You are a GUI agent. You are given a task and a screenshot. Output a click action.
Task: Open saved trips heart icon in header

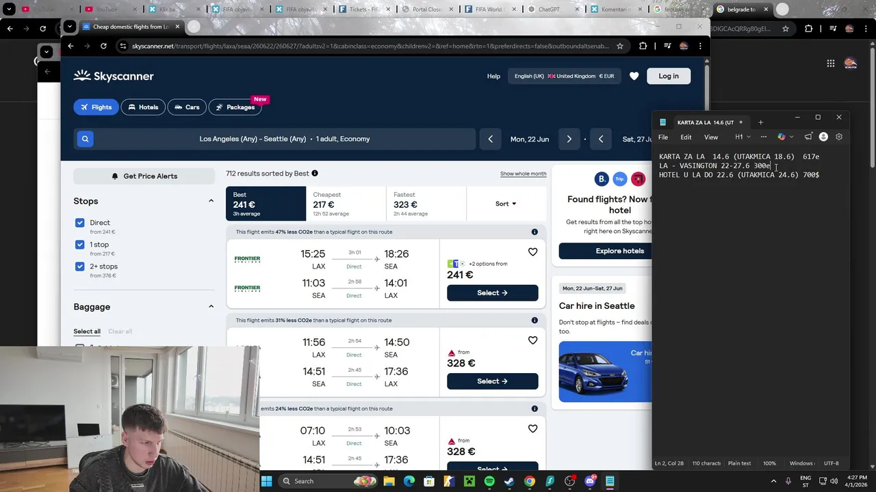634,76
